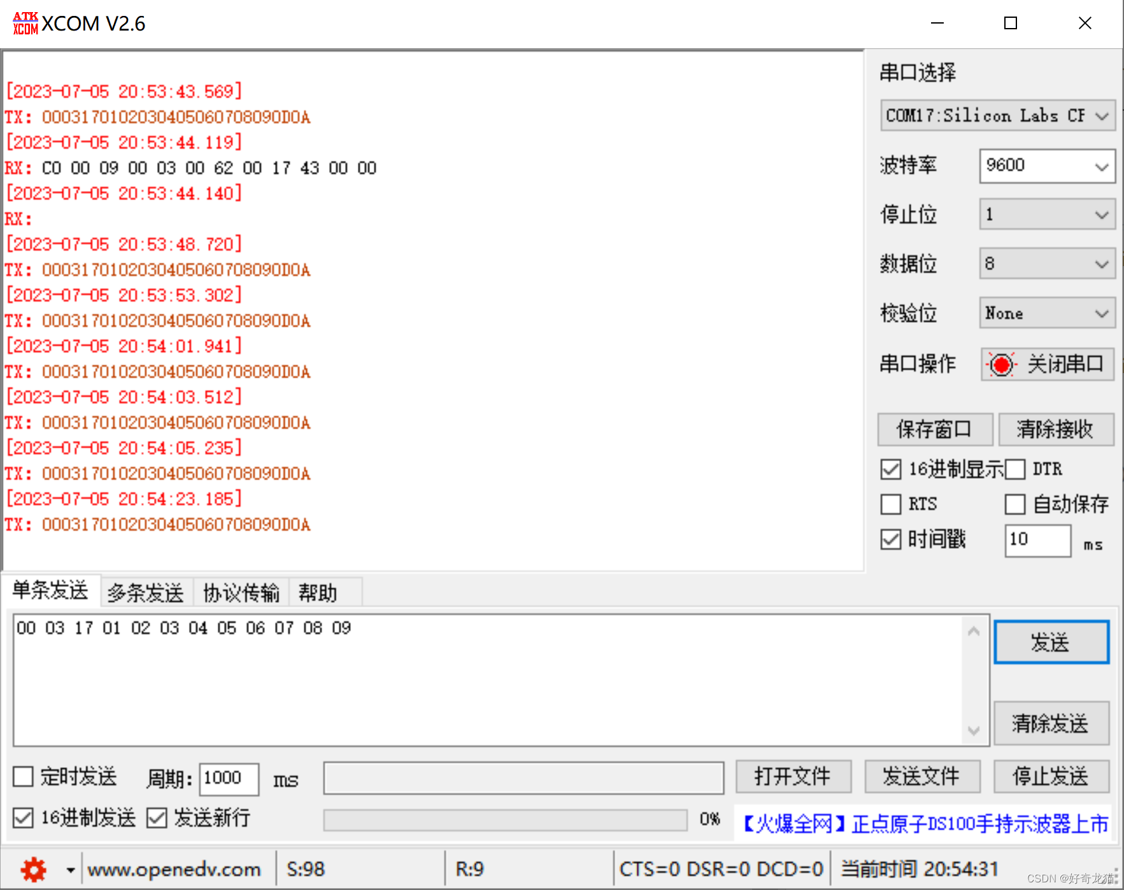Click the 打开文件 open file button
Screen dimensions: 1124x890
coord(793,777)
